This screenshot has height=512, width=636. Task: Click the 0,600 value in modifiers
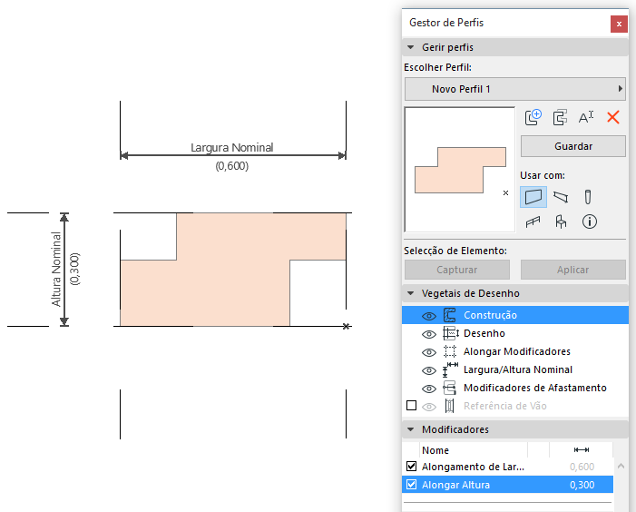[582, 467]
